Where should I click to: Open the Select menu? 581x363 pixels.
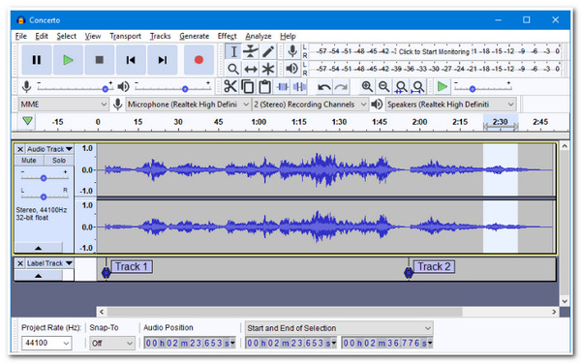[66, 36]
